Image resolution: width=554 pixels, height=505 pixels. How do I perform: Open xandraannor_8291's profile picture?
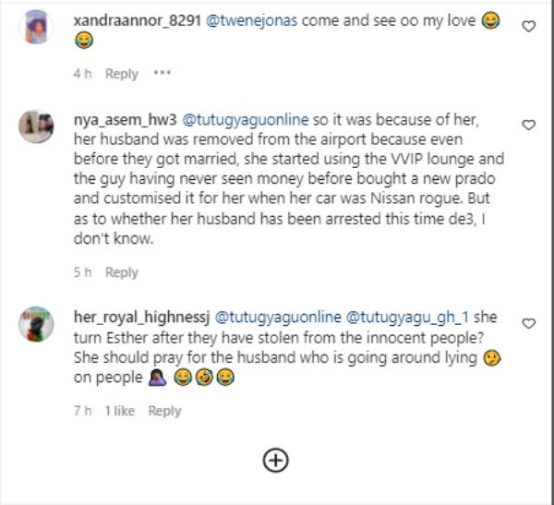pyautogui.click(x=36, y=27)
